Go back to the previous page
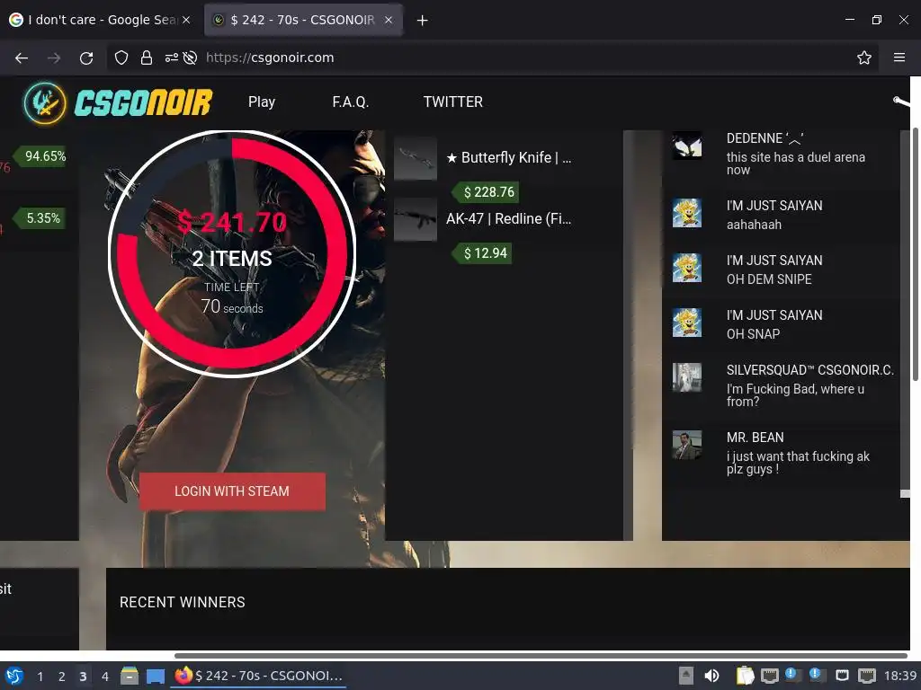This screenshot has width=921, height=690. pyautogui.click(x=22, y=57)
